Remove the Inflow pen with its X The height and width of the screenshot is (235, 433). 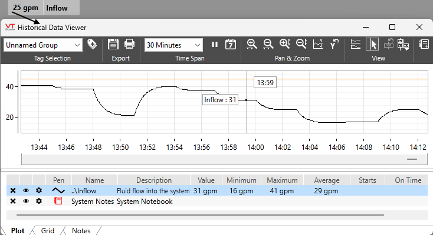(13, 191)
